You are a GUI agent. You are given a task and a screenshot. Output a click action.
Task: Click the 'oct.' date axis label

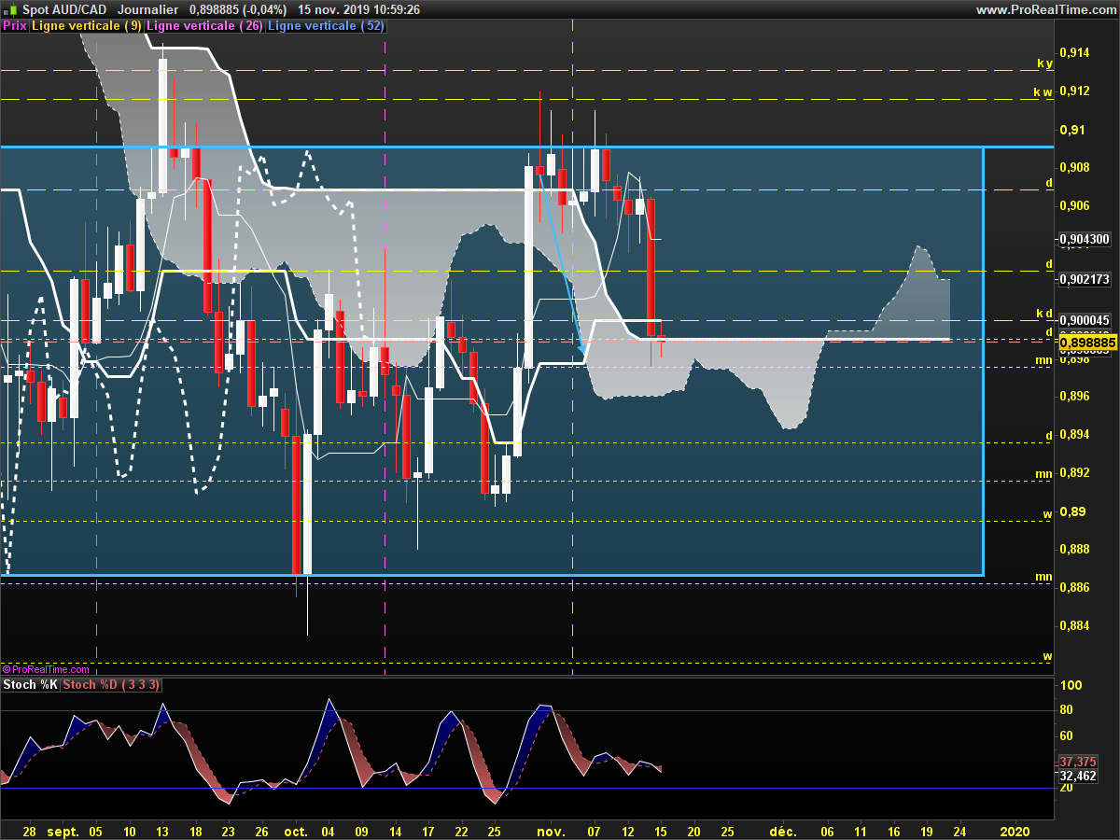pyautogui.click(x=296, y=831)
